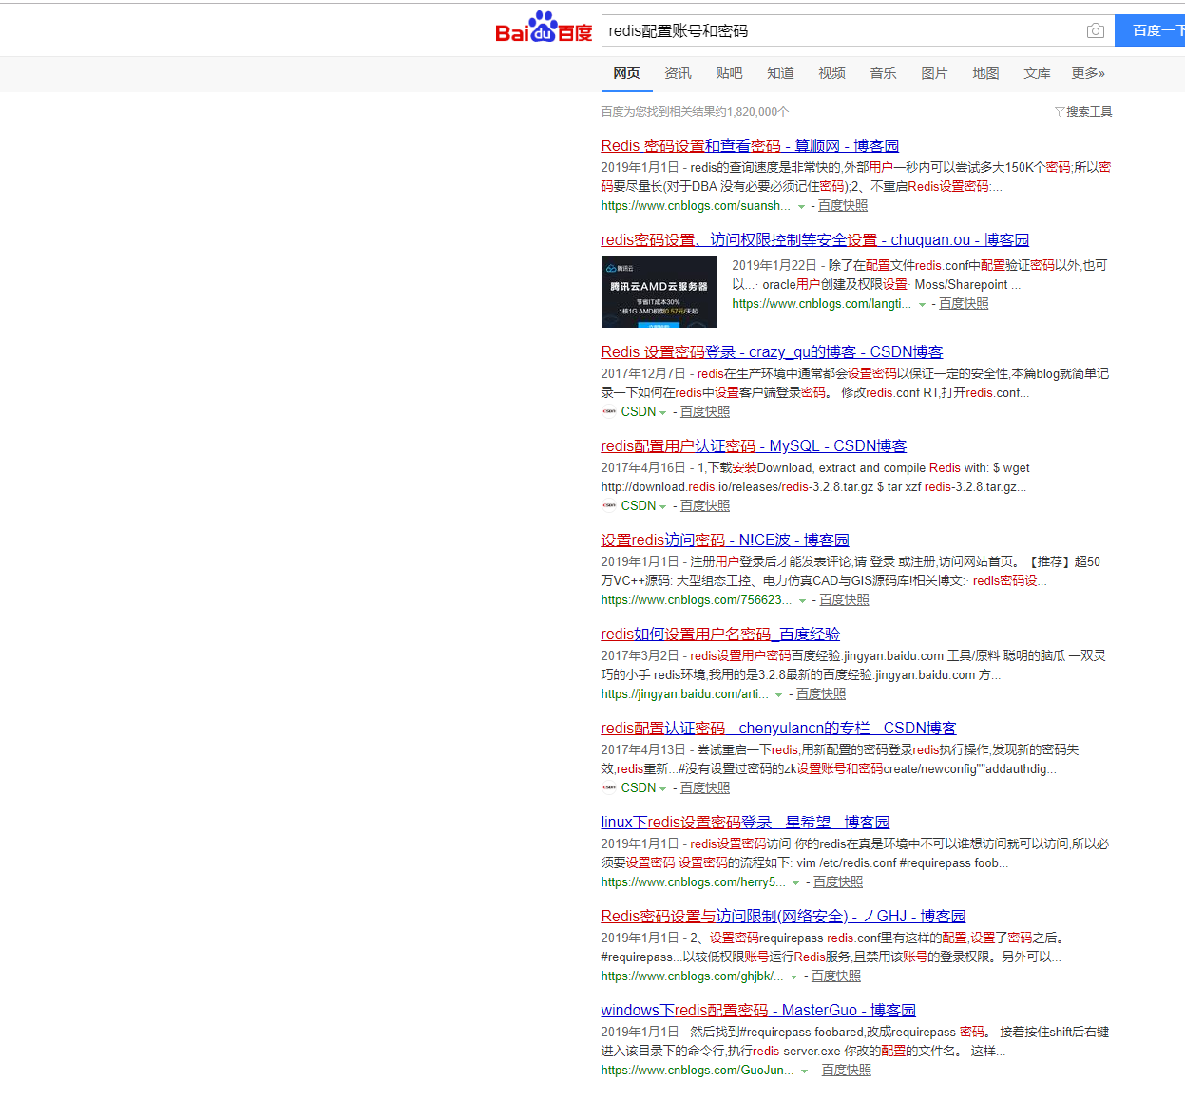Image resolution: width=1185 pixels, height=1099 pixels.
Task: Switch to the 贴吧 tab
Action: click(729, 73)
